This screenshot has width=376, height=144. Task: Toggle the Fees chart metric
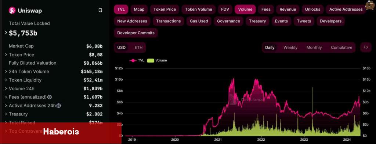click(266, 9)
